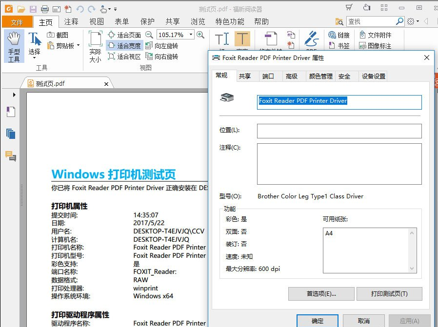Zoom out with the minus magnifier

(149, 35)
